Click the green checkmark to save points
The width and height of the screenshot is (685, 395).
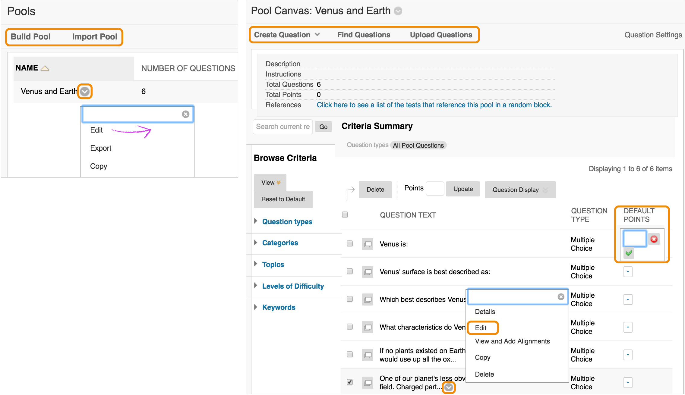629,253
